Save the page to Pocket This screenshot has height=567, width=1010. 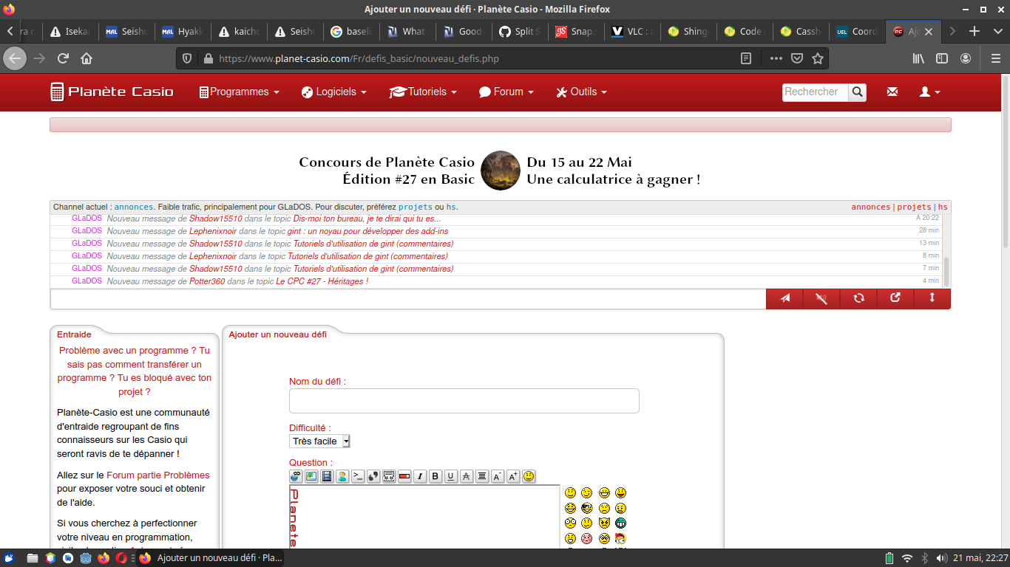[x=797, y=58]
